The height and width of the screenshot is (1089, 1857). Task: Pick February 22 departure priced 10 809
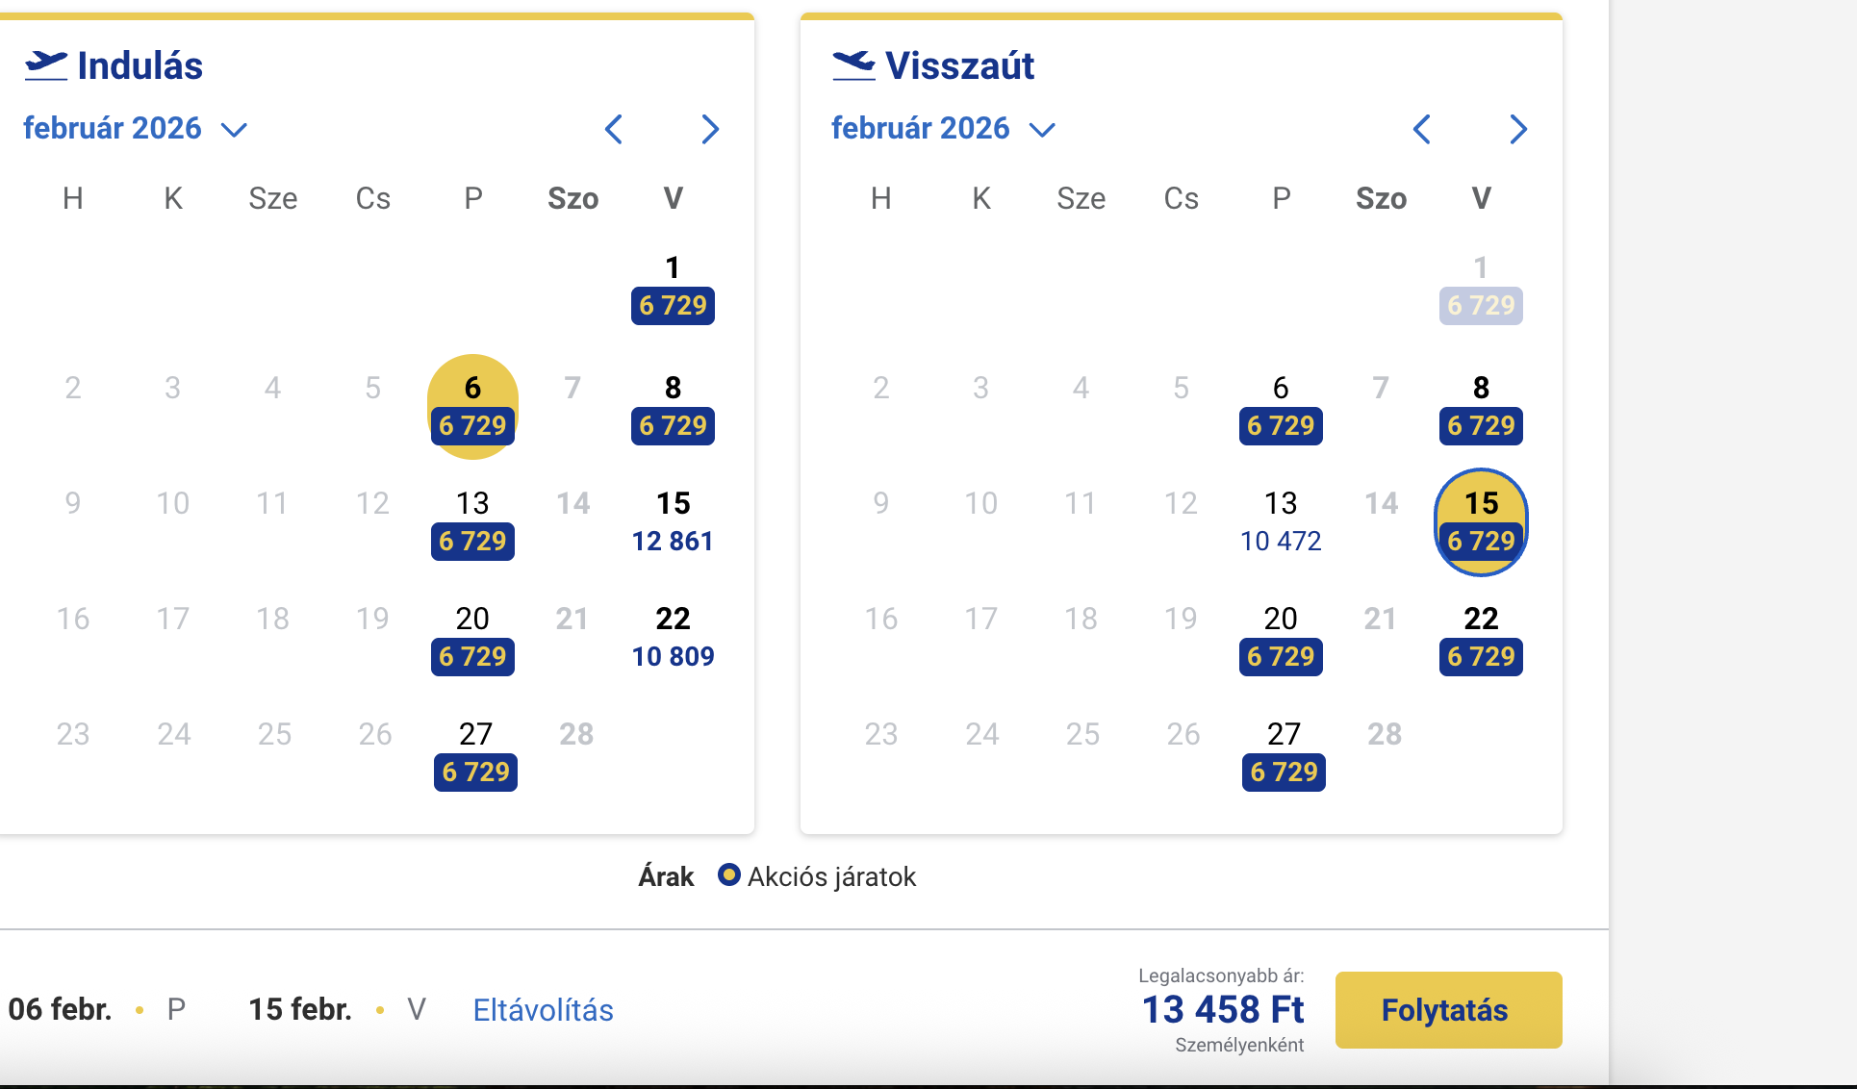(x=673, y=638)
